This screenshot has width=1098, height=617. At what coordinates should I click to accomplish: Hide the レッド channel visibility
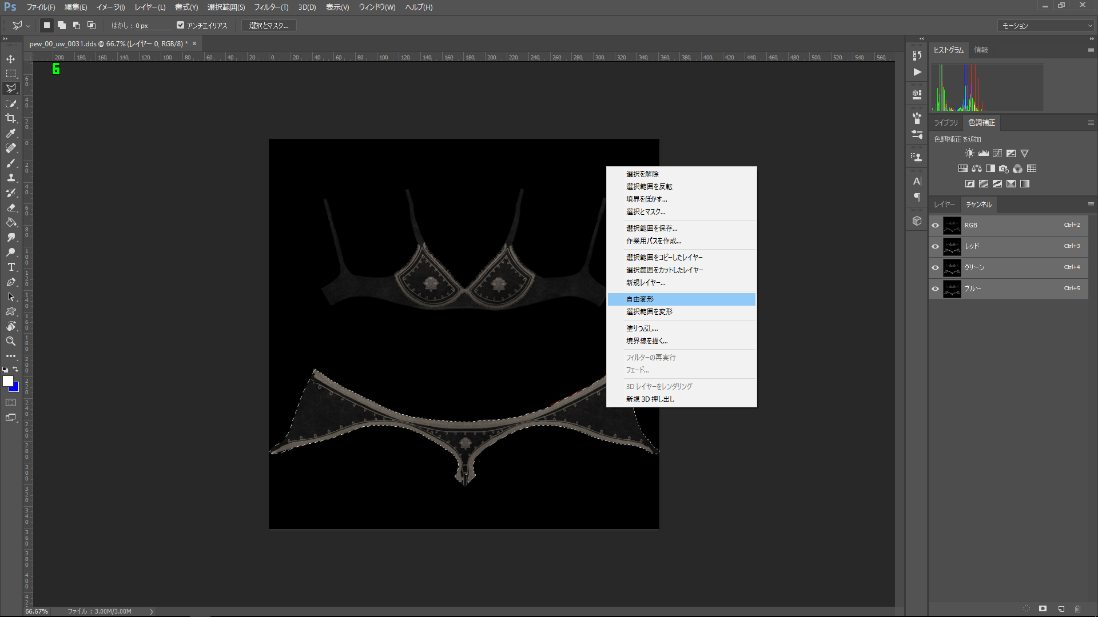click(936, 246)
